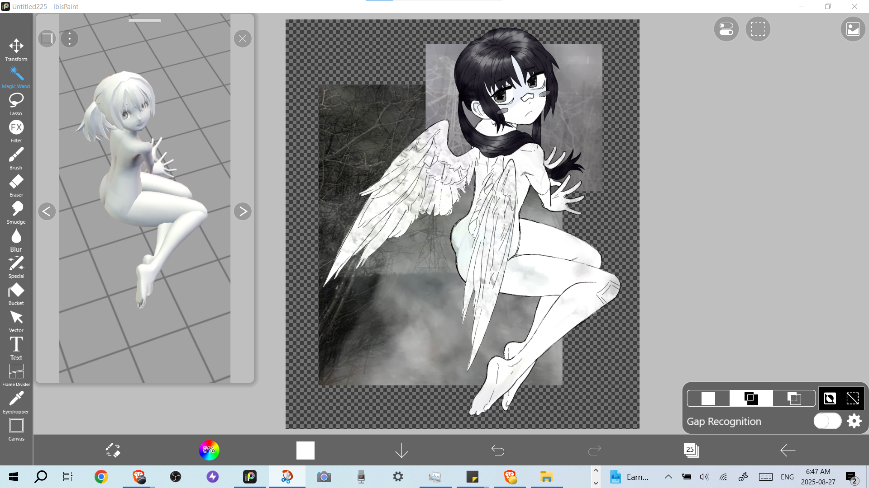The width and height of the screenshot is (869, 488).
Task: Toggle the Gap Recognition switch
Action: [827, 421]
